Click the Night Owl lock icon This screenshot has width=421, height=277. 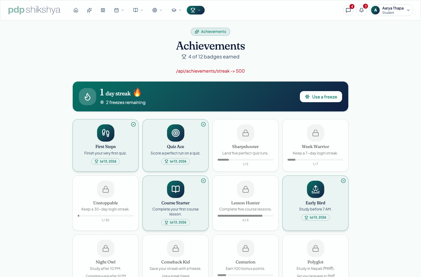click(106, 248)
